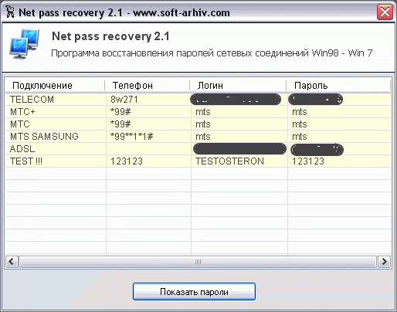Click *99# phone in MTC+ row
Screen dimensions: 397x312
click(120, 112)
